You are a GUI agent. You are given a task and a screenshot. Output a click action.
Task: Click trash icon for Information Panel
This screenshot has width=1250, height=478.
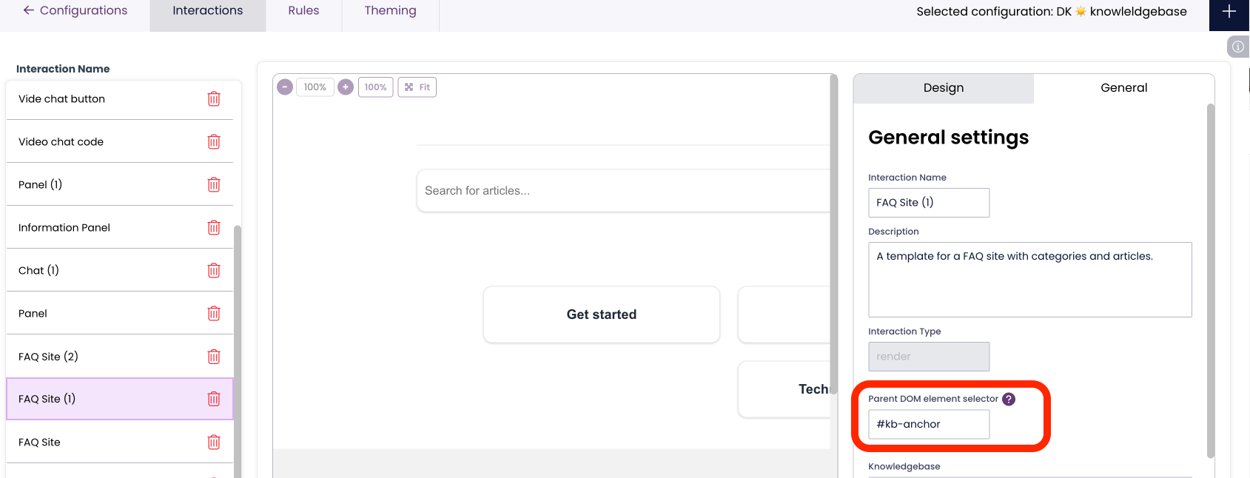click(214, 228)
